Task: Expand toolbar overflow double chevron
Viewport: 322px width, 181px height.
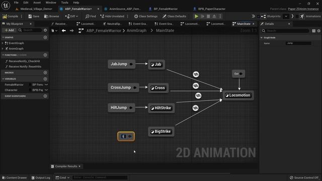Action: click(x=254, y=16)
